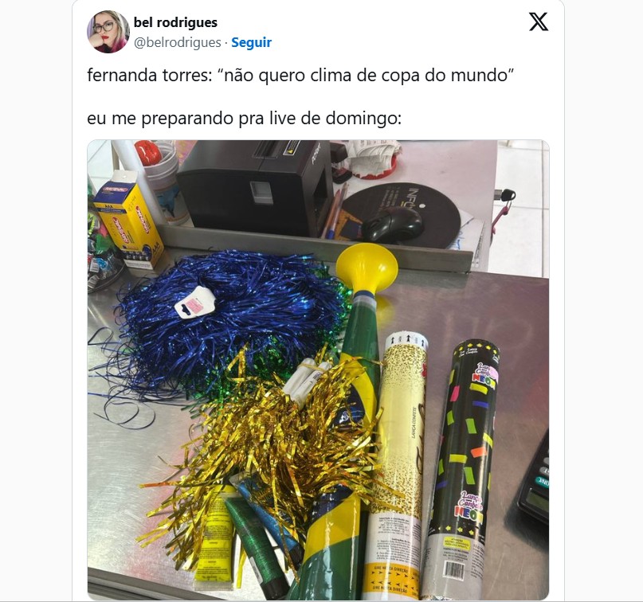Click the round dark mouse pad
Image resolution: width=643 pixels, height=602 pixels.
[404, 213]
